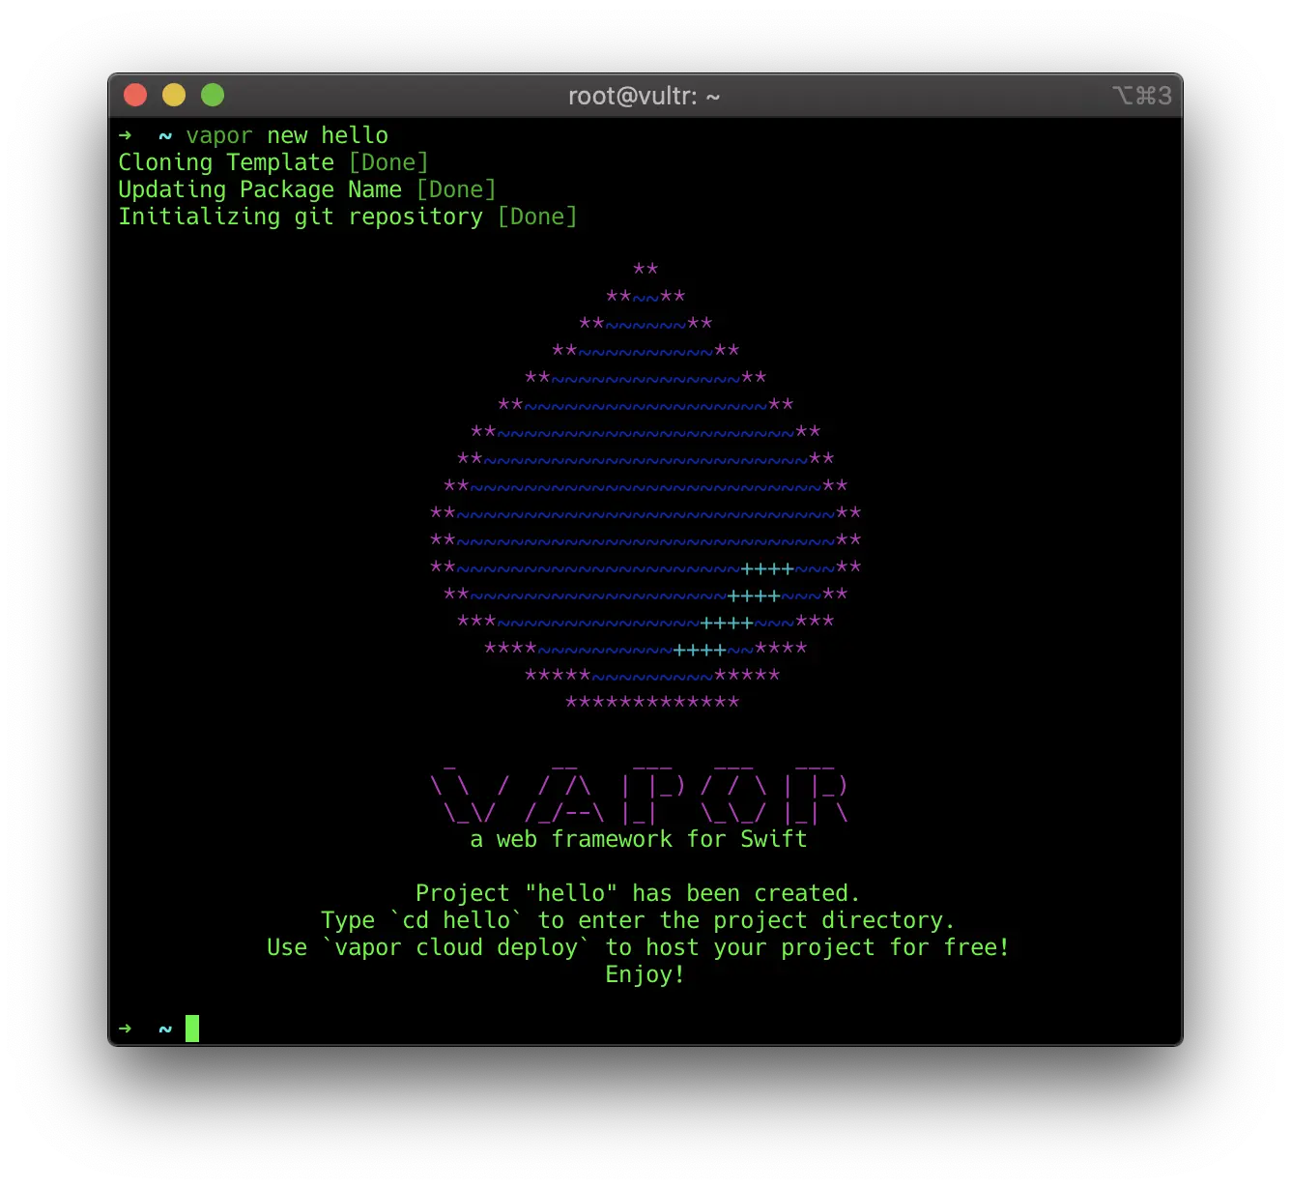Viewport: 1291px width, 1189px height.
Task: Click the green arrow prompt symbol
Action: tap(126, 135)
